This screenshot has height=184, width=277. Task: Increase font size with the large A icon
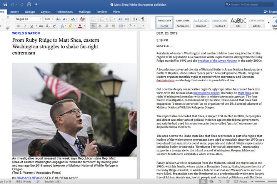click(x=58, y=19)
